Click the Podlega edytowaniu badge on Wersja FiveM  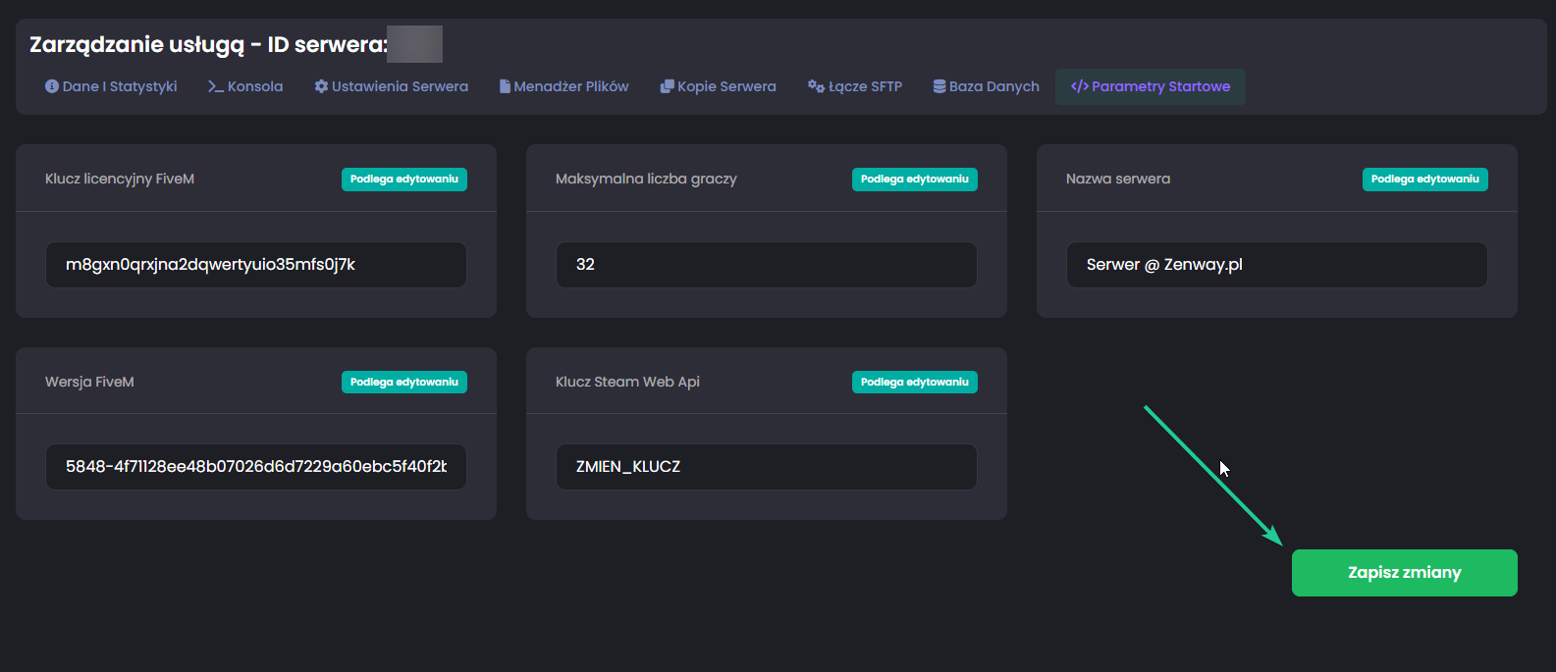click(403, 383)
